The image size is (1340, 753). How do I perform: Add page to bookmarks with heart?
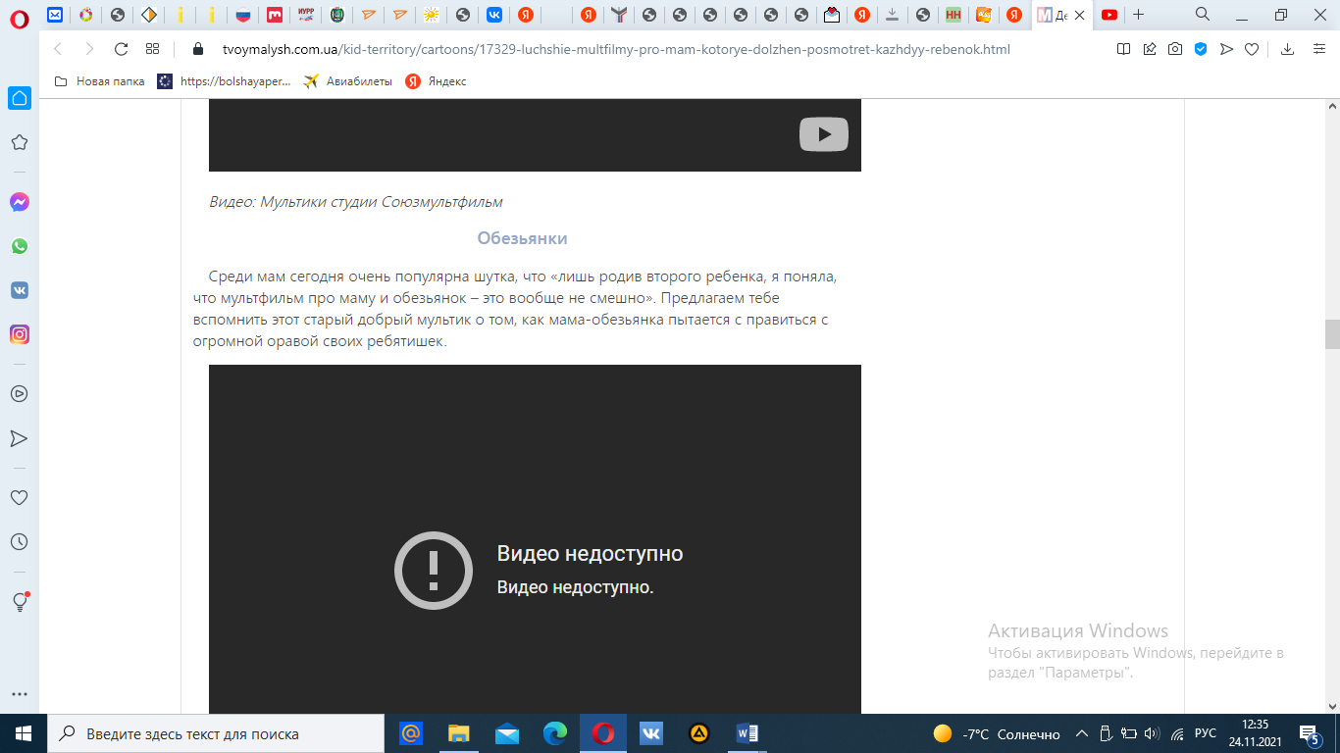1252,49
